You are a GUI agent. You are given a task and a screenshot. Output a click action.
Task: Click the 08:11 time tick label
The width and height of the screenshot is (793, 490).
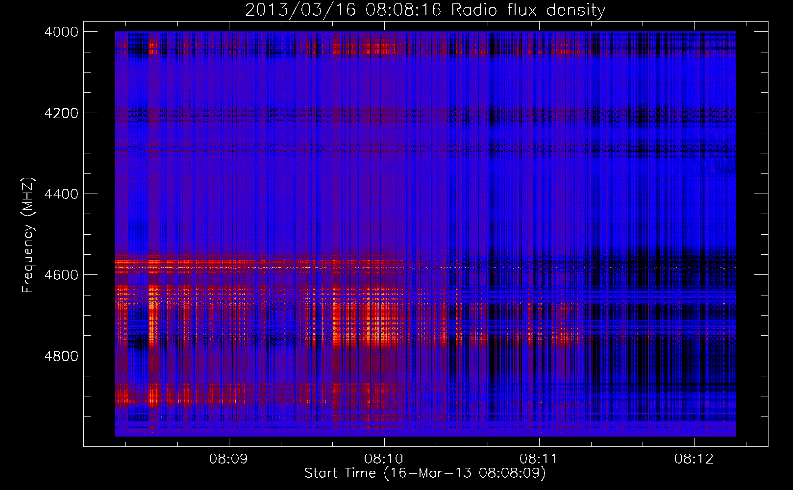[x=539, y=459]
